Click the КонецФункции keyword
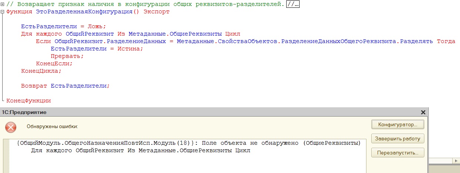The image size is (460, 173). [29, 101]
